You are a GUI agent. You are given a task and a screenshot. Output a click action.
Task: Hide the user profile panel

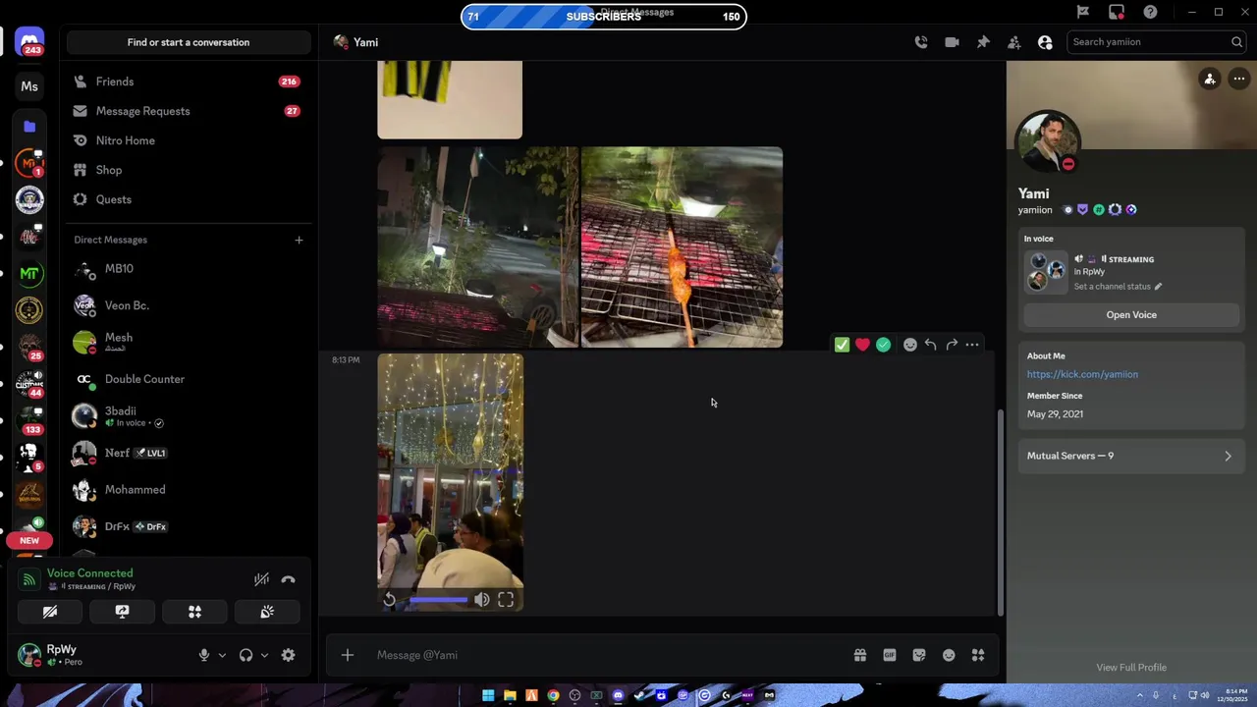click(x=1045, y=42)
